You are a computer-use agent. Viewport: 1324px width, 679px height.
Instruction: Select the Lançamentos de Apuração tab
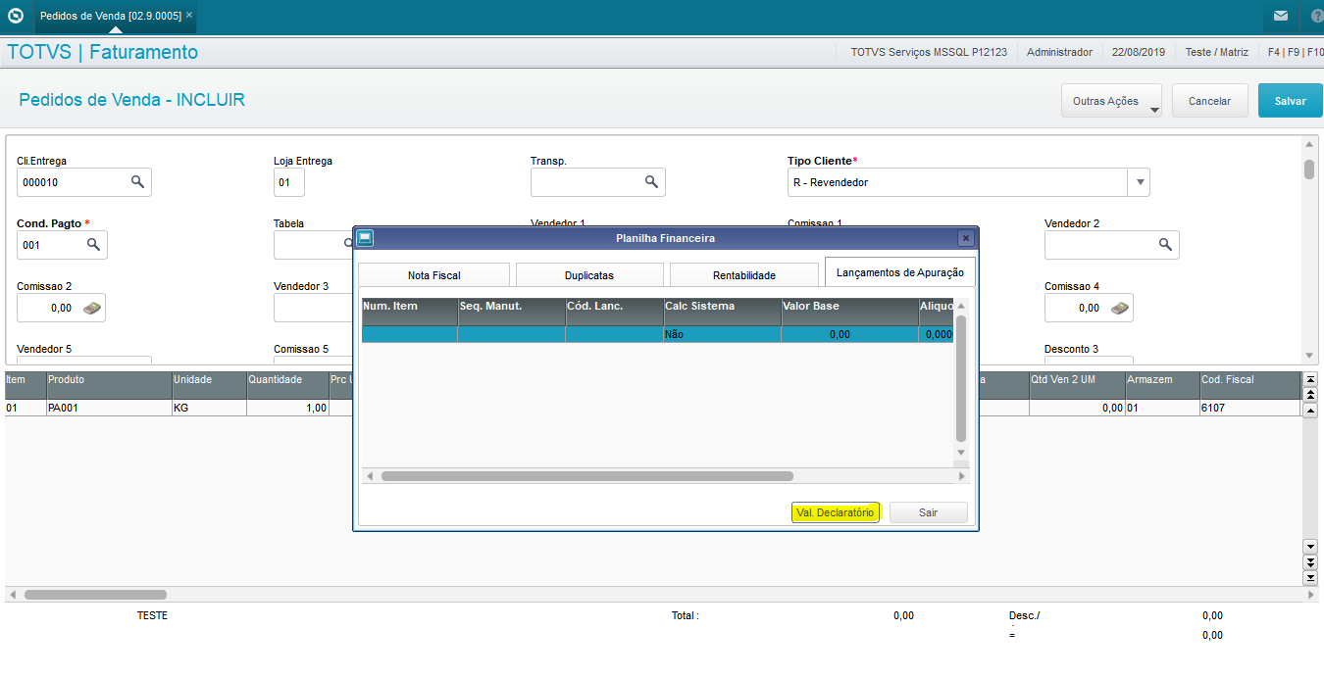(900, 272)
